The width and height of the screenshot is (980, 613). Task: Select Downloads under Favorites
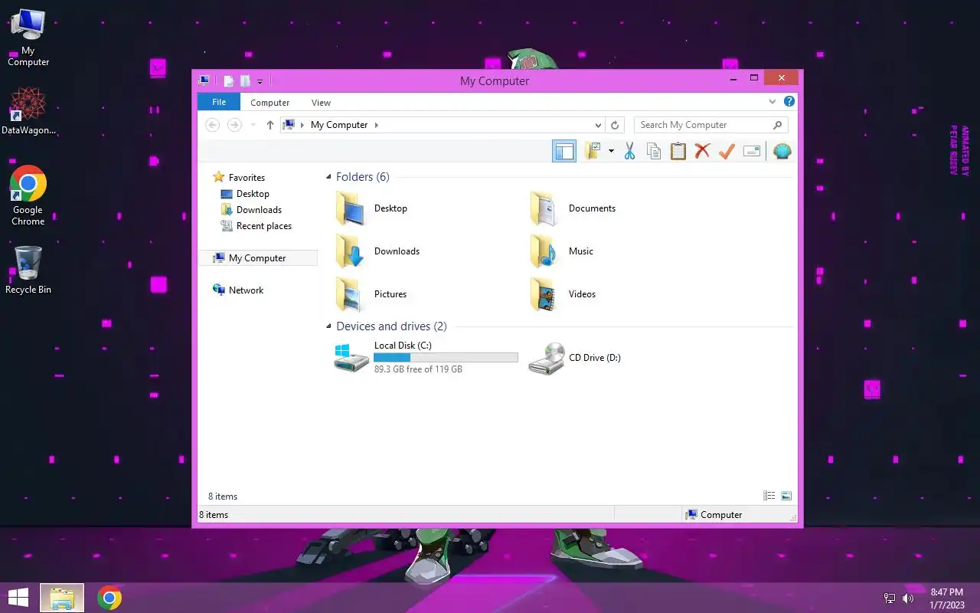click(259, 210)
